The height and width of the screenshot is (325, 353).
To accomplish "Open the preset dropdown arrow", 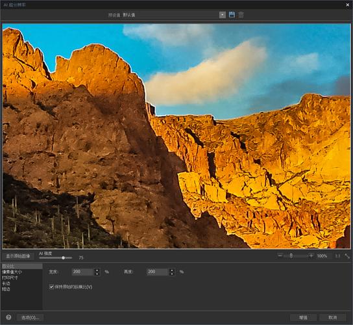I will pyautogui.click(x=222, y=15).
